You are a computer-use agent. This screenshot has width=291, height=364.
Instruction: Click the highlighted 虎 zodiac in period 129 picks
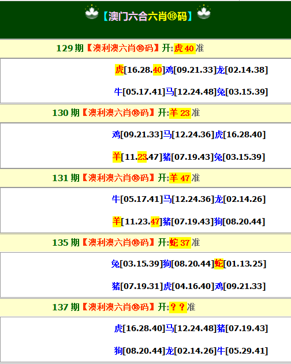click(x=120, y=70)
